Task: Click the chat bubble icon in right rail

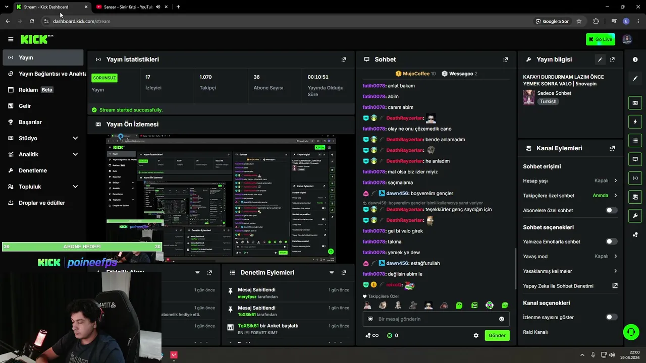Action: [635, 159]
